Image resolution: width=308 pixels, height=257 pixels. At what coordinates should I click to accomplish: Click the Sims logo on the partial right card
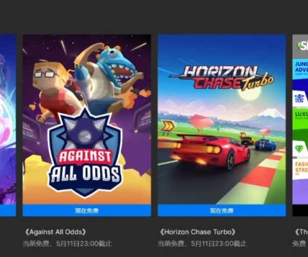pos(302,46)
